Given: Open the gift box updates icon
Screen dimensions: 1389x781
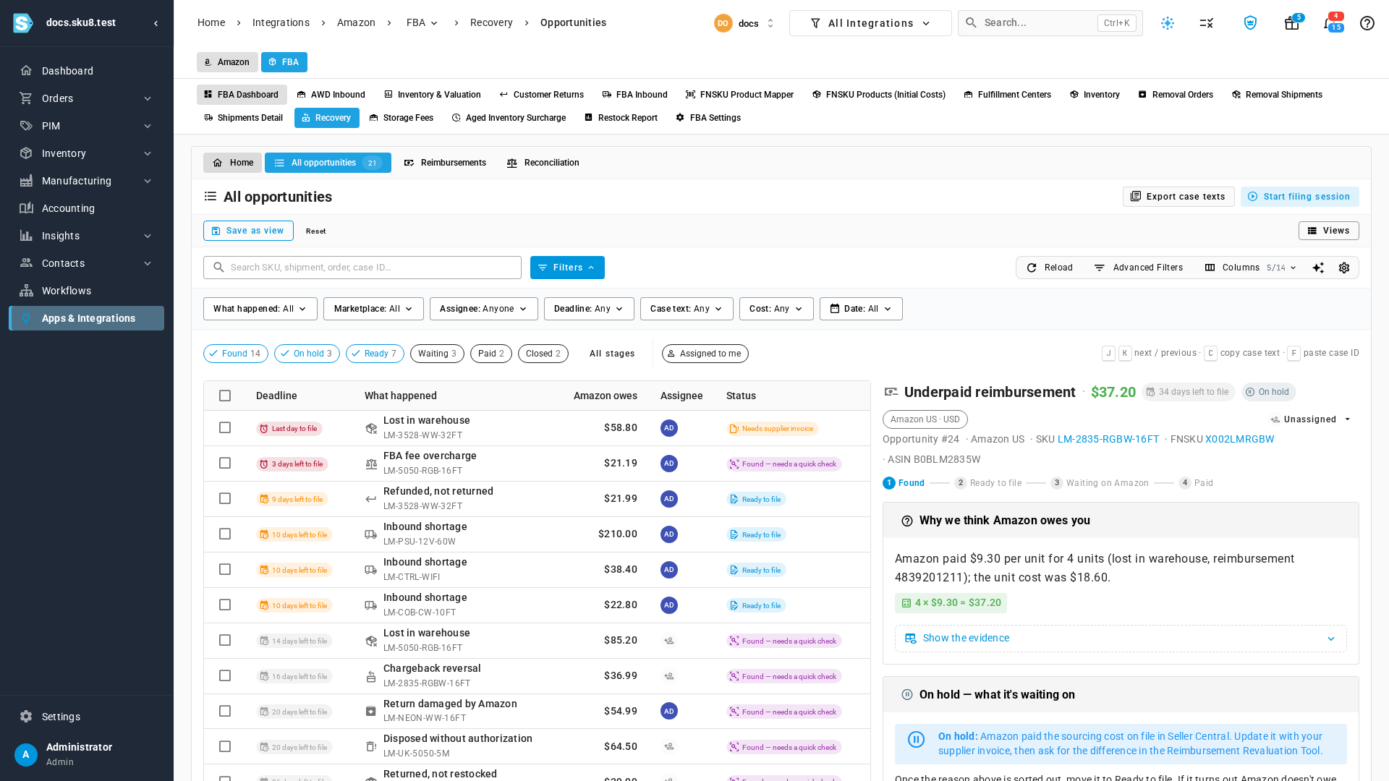Looking at the screenshot, I should coord(1291,23).
